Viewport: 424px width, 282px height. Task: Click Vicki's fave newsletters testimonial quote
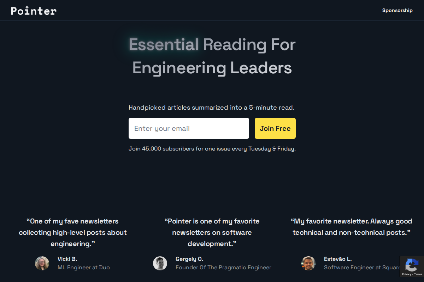(73, 232)
